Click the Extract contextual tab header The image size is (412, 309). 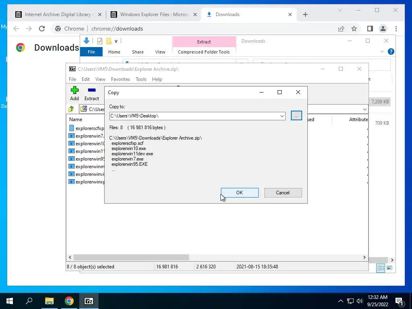[x=204, y=41]
